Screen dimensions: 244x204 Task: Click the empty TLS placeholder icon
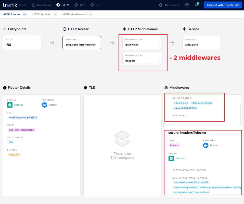[122, 138]
